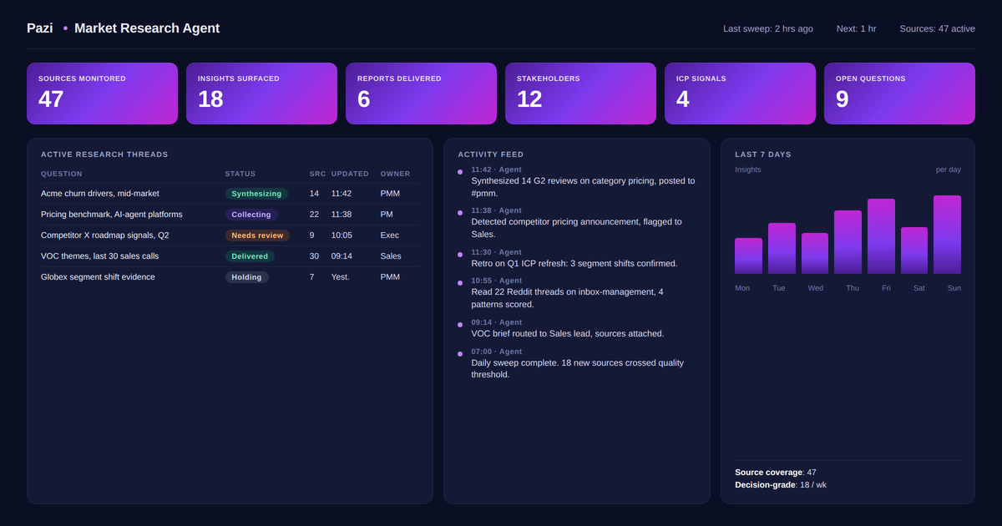Click 'Last sweep: 2 hrs ago' text
The width and height of the screenshot is (1002, 526).
pyautogui.click(x=768, y=28)
